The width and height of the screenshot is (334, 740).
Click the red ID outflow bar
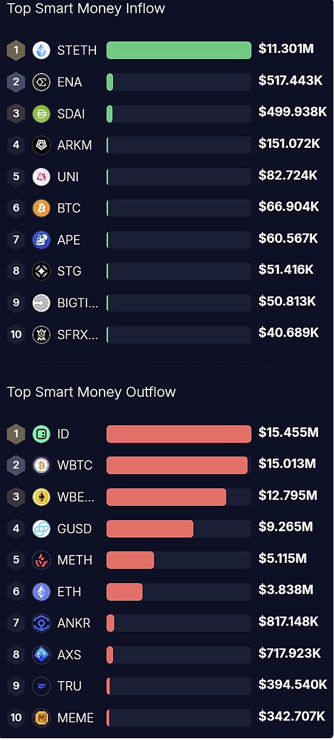coord(179,434)
